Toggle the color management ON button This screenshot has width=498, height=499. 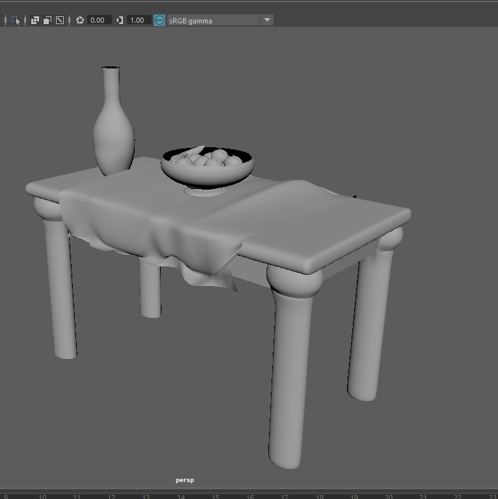click(x=159, y=20)
